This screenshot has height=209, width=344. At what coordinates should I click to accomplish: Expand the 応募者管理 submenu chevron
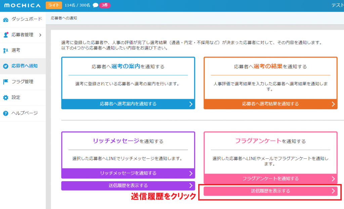[x=40, y=35]
